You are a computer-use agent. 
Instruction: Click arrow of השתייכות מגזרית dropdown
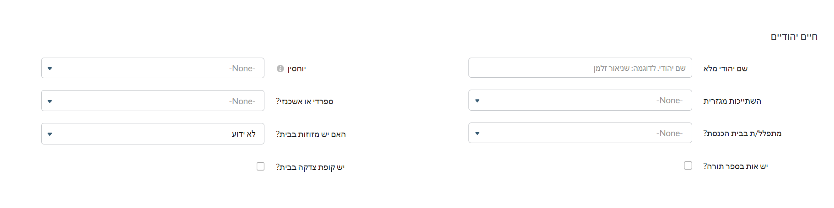477,101
